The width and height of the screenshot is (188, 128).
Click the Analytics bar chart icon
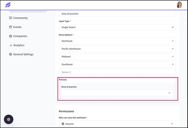11,45
